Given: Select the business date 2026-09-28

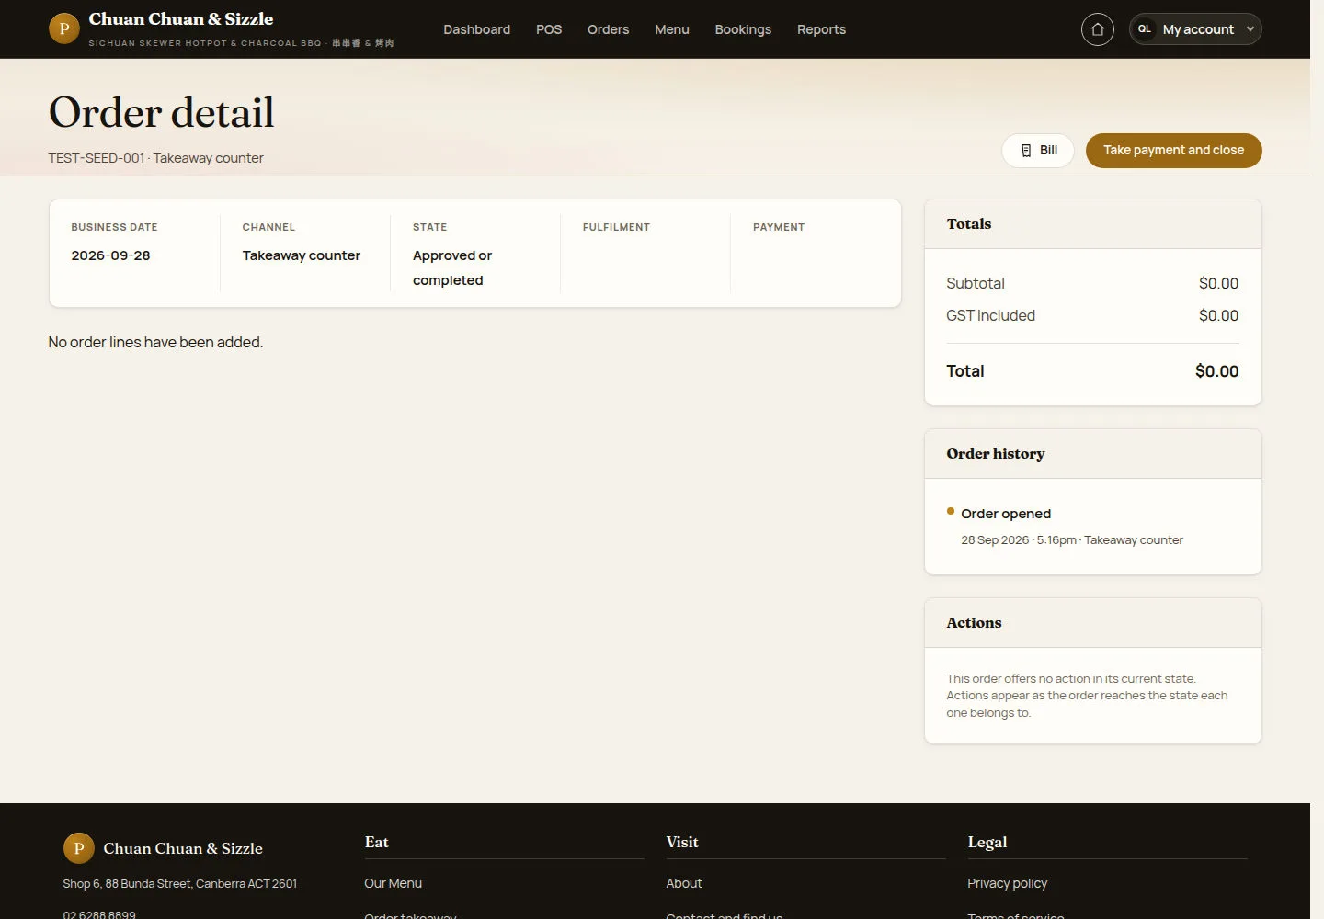Looking at the screenshot, I should [110, 255].
